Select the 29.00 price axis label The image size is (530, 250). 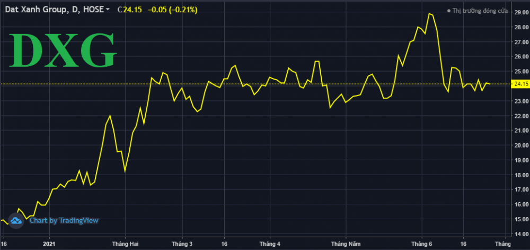point(520,13)
